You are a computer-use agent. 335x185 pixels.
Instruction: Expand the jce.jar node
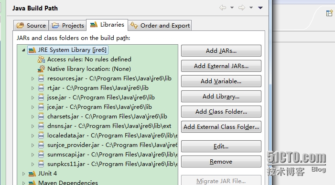[x=32, y=107]
